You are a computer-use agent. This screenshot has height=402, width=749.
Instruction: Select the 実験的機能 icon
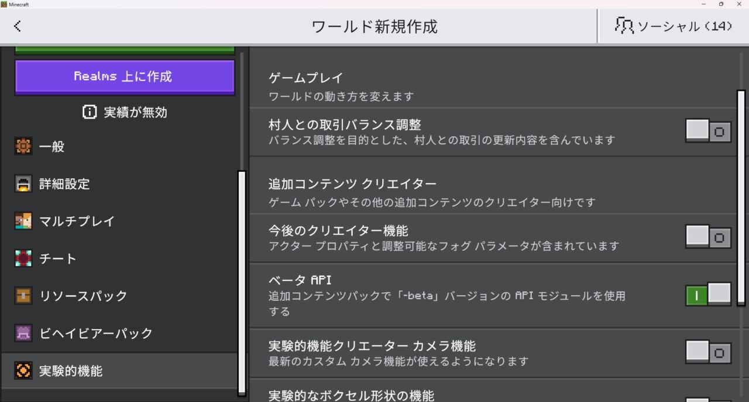pos(23,371)
